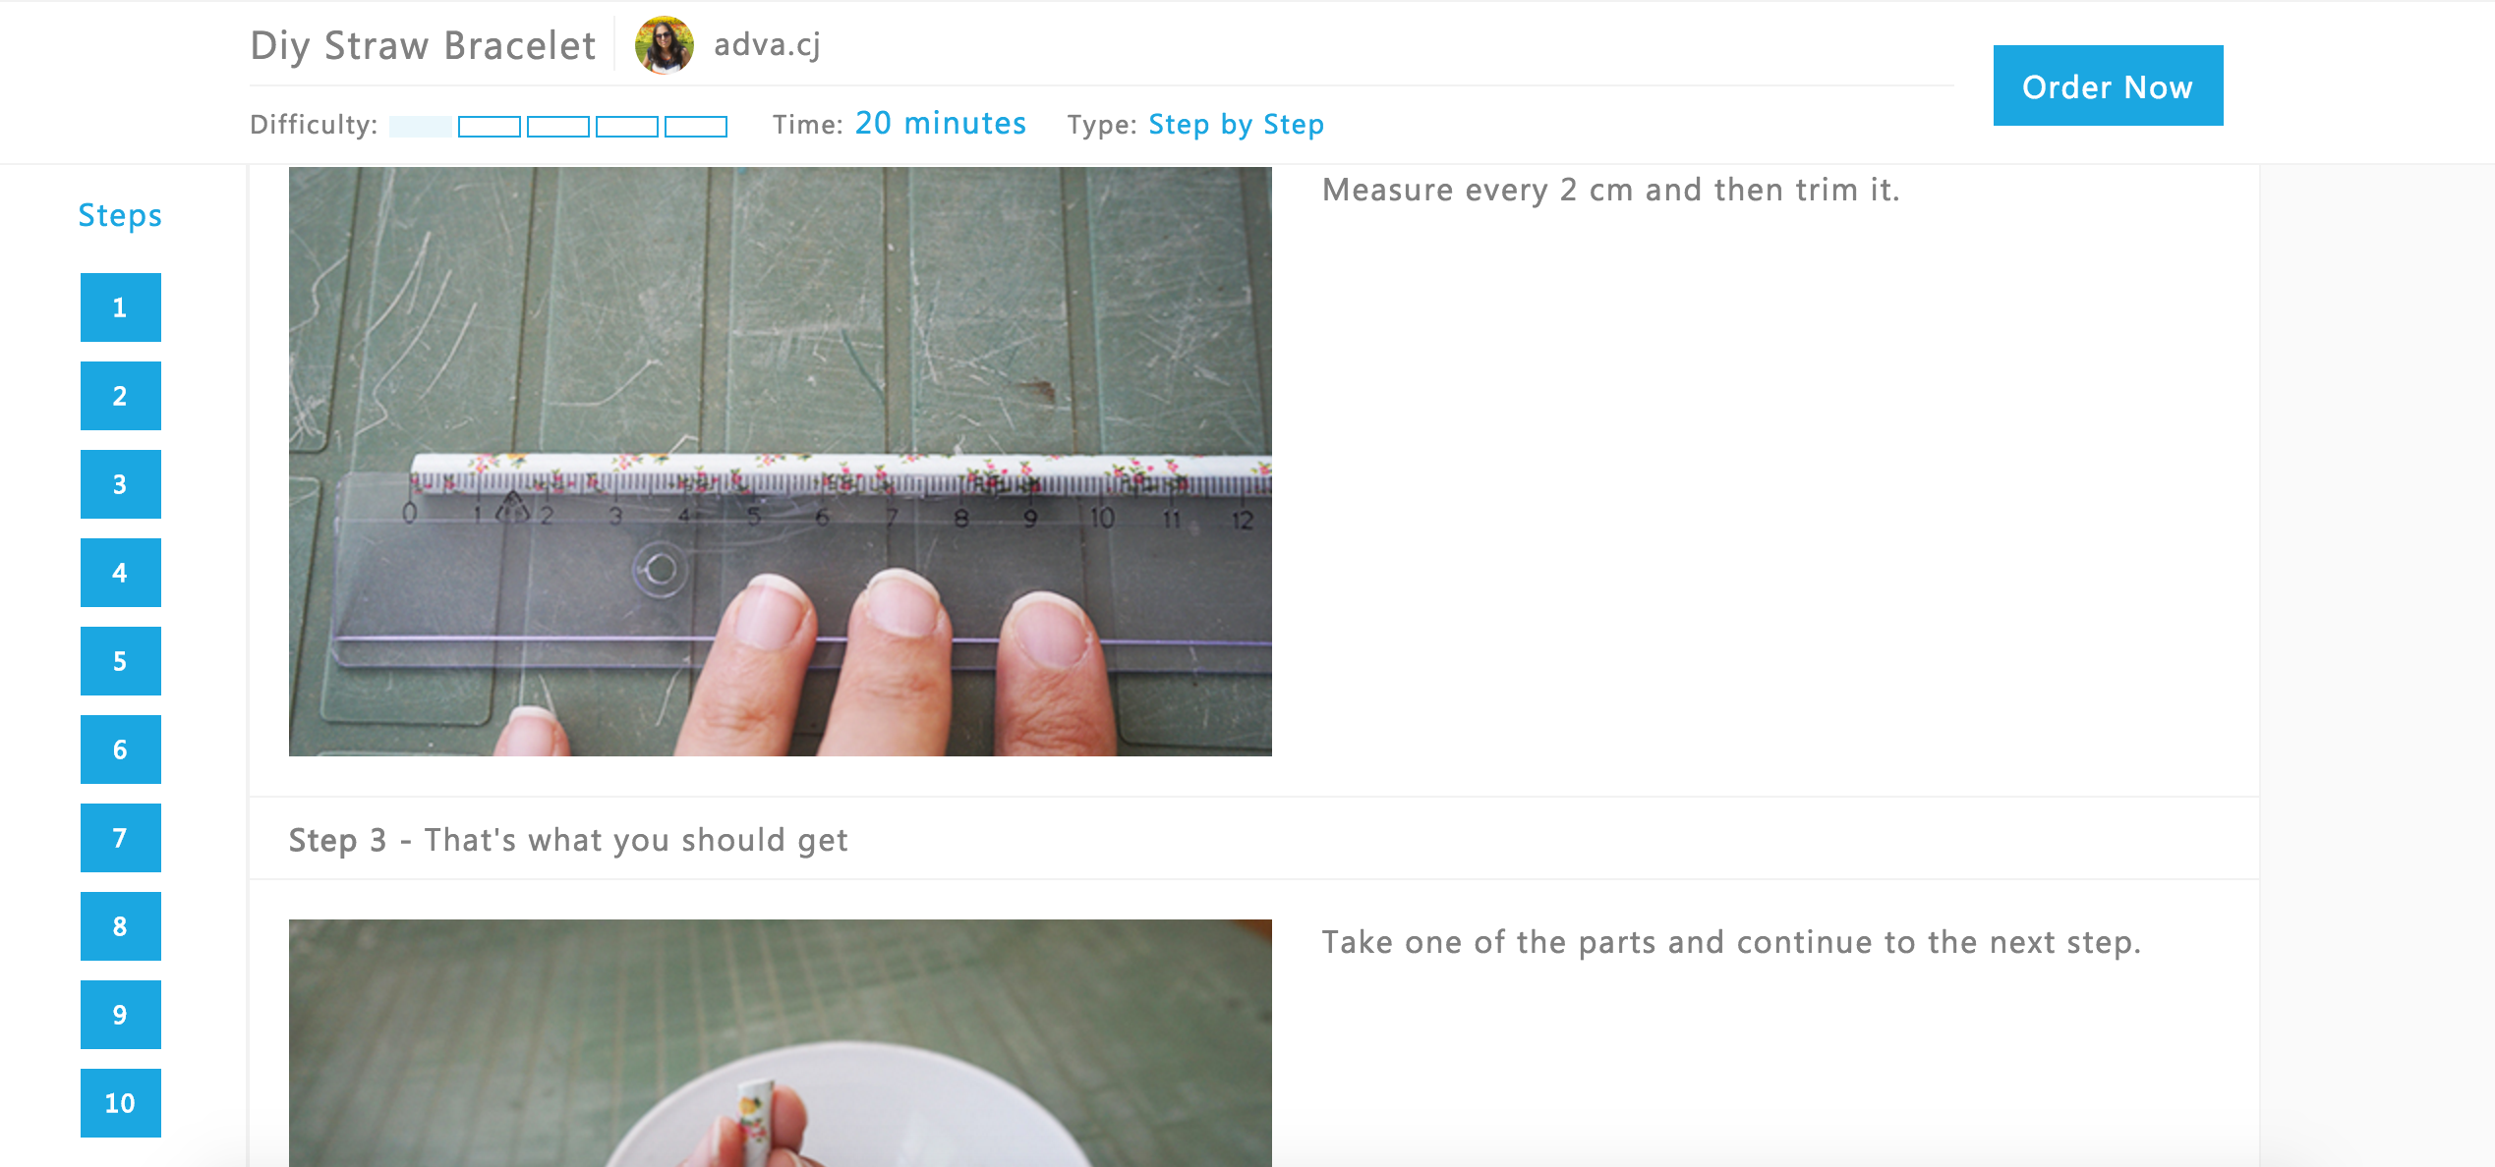
Task: Navigate to step 4
Action: pyautogui.click(x=121, y=573)
